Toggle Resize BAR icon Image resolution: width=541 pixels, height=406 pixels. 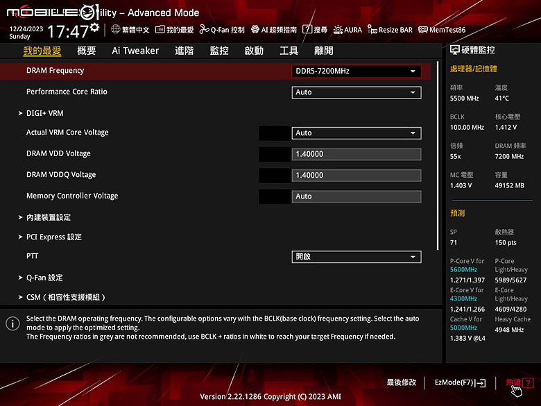click(x=372, y=29)
